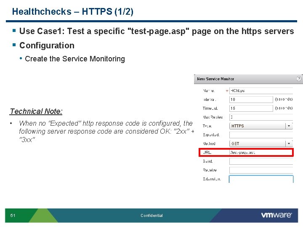Click the Timeout label in the dialog
The height and width of the screenshot is (227, 303).
click(x=210, y=108)
